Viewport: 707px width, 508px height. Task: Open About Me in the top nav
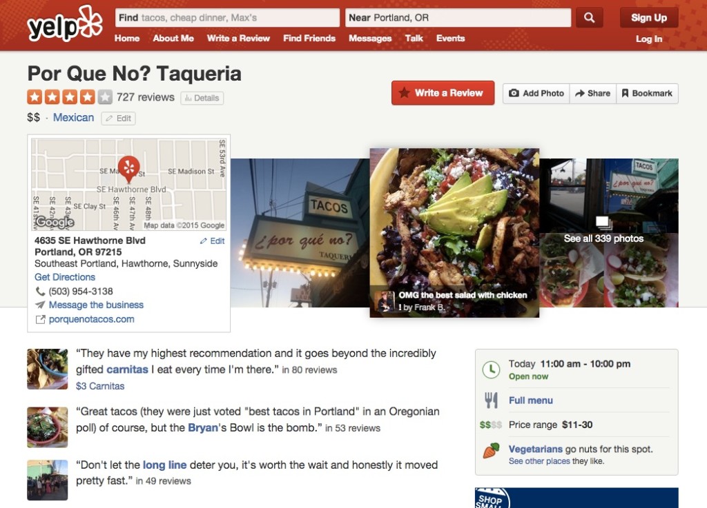pos(173,38)
